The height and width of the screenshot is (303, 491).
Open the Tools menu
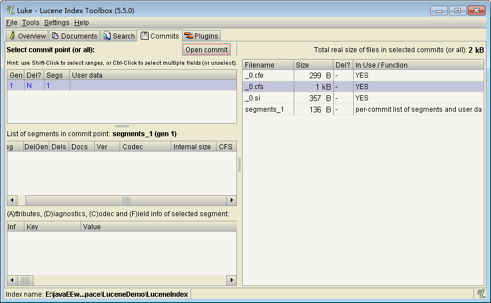[x=31, y=23]
